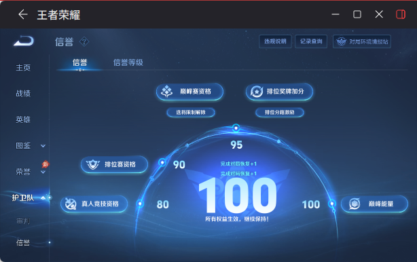Click the large 100 credit score
Viewport: 417px width, 262px height.
(238, 195)
